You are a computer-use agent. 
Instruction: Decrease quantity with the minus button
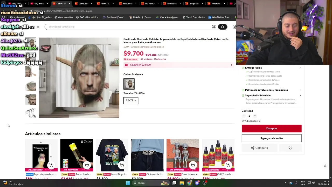pyautogui.click(x=244, y=116)
